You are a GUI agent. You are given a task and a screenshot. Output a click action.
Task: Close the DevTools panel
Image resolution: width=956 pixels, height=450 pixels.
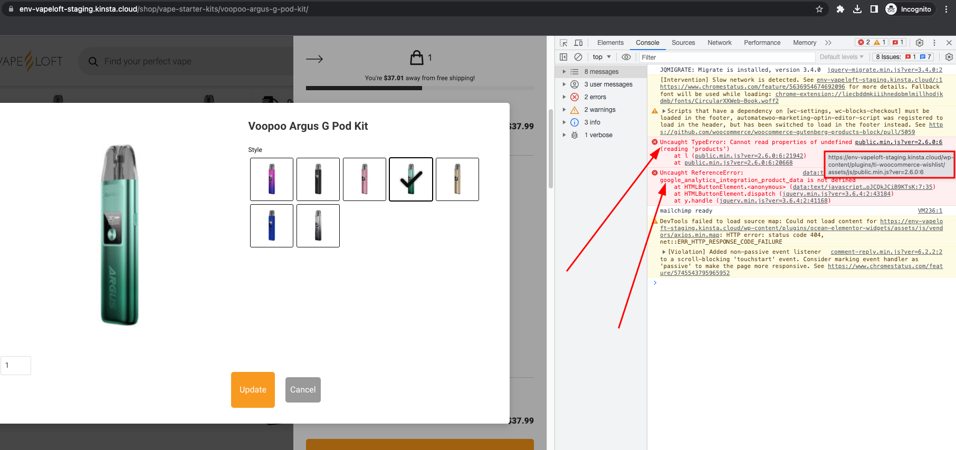(x=949, y=43)
